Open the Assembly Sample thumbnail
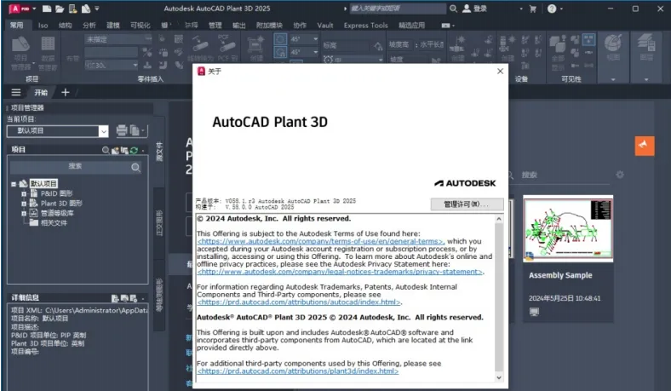 coord(568,228)
